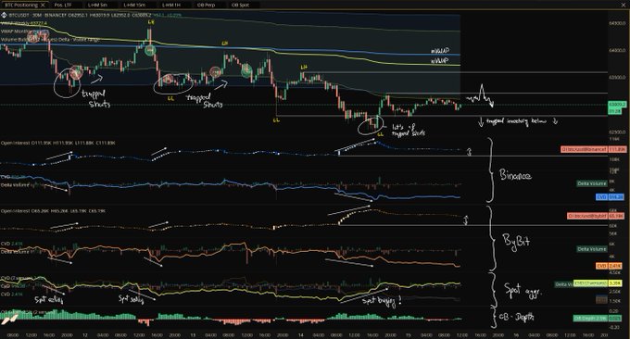Click the wWAP line label
This screenshot has width=630, height=339.
[439, 60]
